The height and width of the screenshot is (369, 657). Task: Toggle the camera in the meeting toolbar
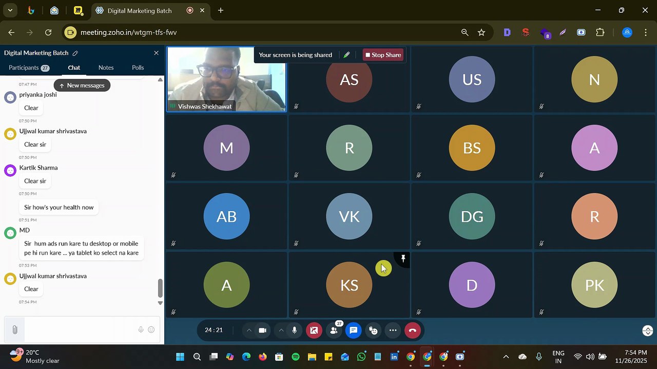262,331
